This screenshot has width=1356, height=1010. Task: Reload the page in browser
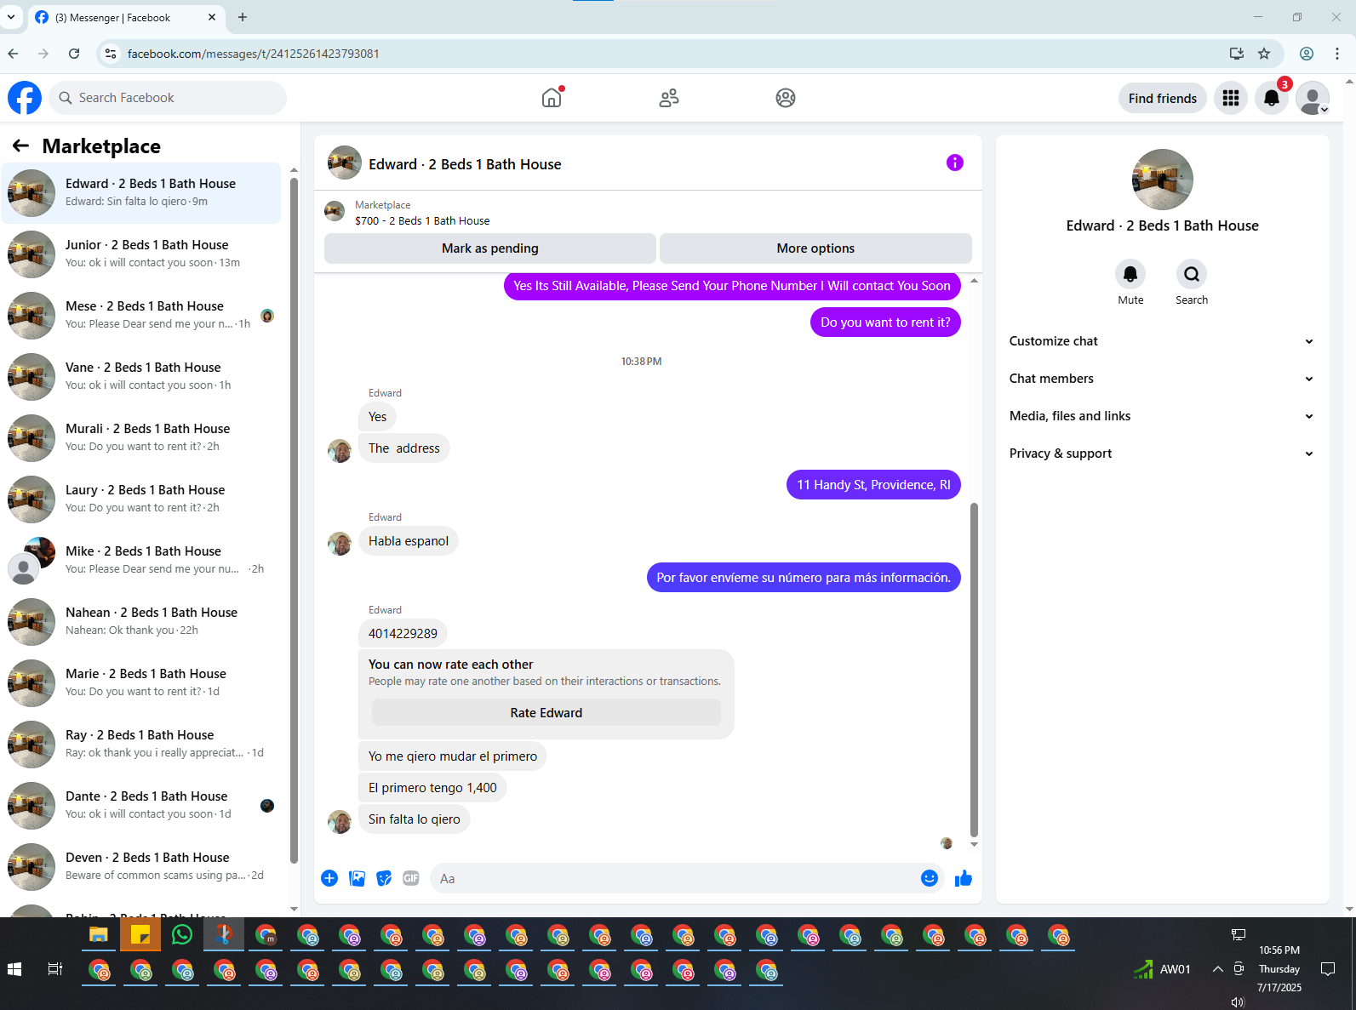pos(74,54)
